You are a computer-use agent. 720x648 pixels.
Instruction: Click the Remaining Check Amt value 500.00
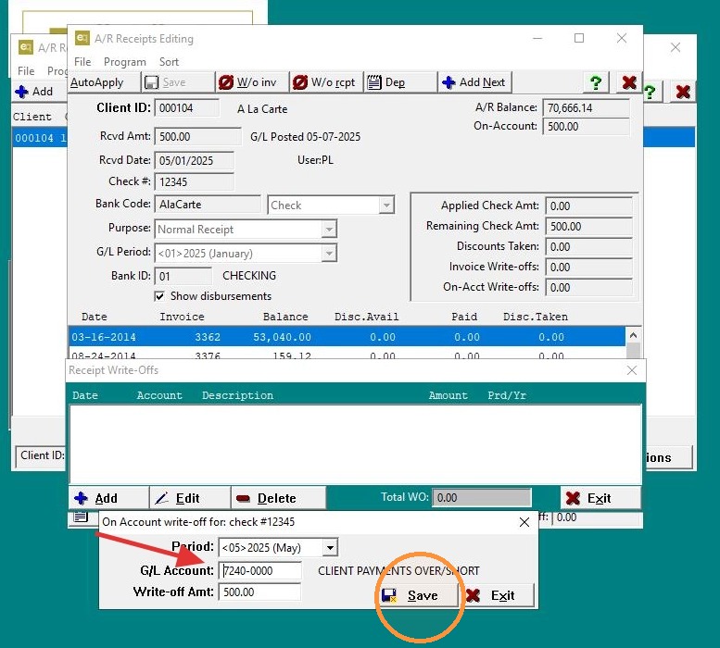tap(588, 227)
